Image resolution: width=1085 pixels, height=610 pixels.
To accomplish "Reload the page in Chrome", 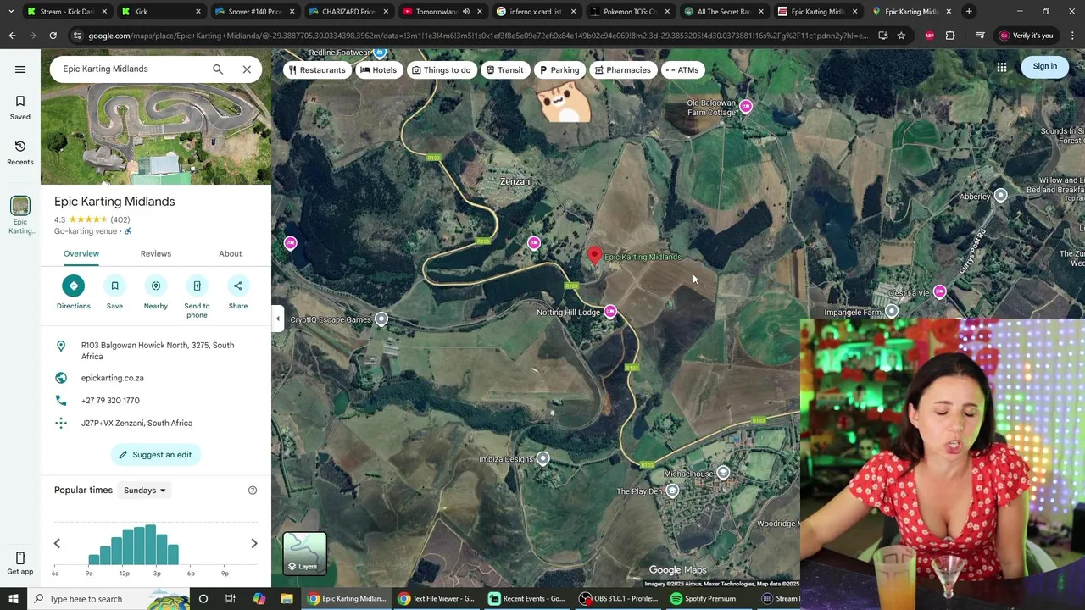I will pyautogui.click(x=53, y=36).
